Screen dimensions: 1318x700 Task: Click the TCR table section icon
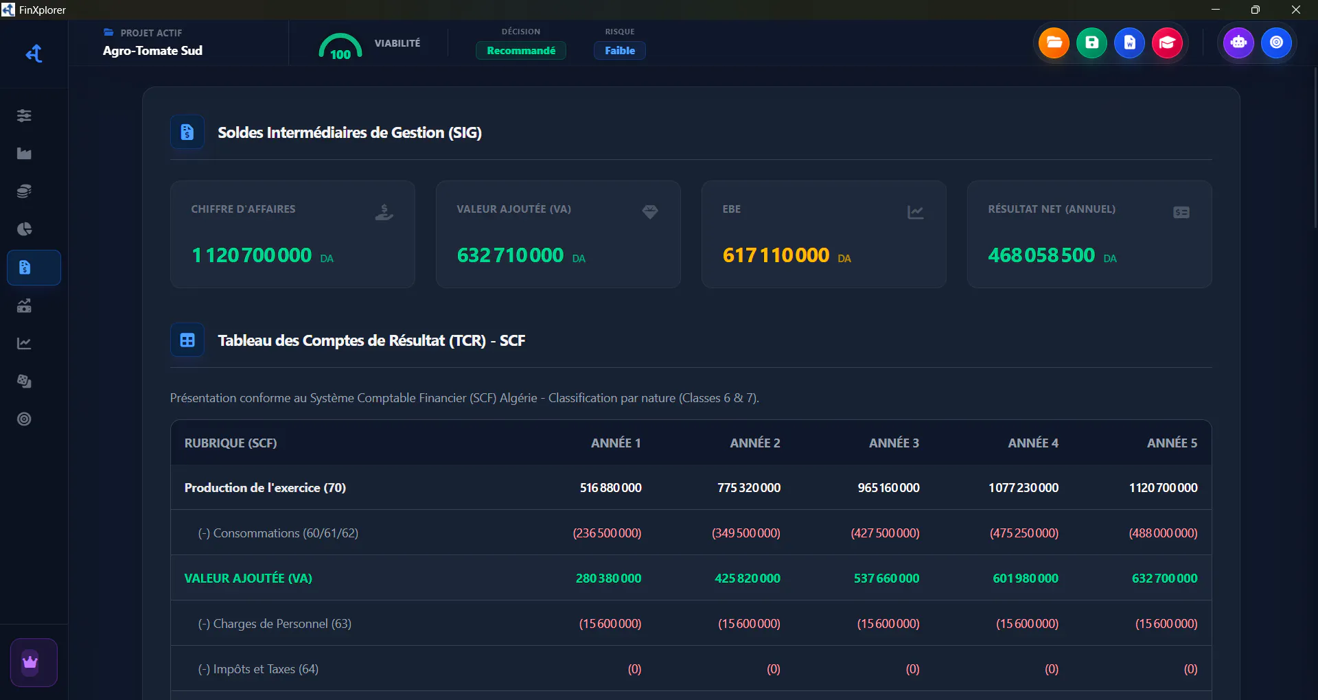[187, 340]
